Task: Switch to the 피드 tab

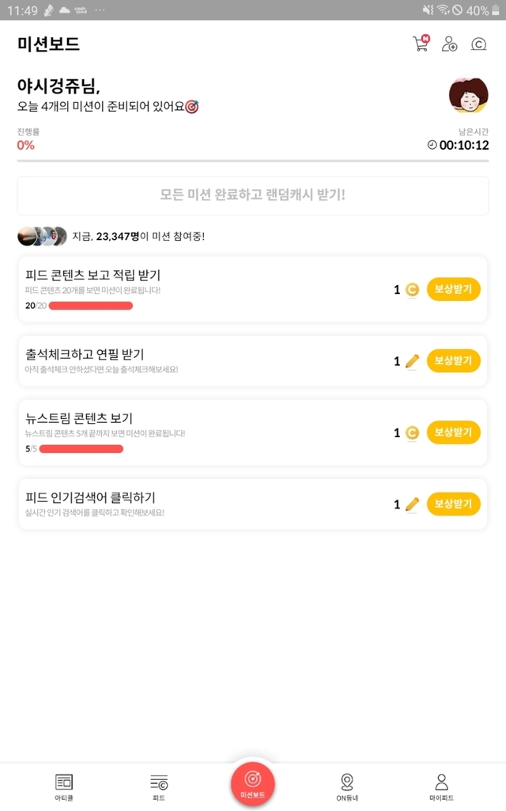Action: [x=159, y=786]
